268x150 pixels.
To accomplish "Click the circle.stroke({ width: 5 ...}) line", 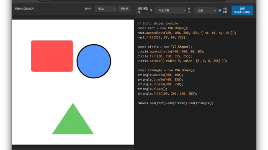I will [183, 61].
